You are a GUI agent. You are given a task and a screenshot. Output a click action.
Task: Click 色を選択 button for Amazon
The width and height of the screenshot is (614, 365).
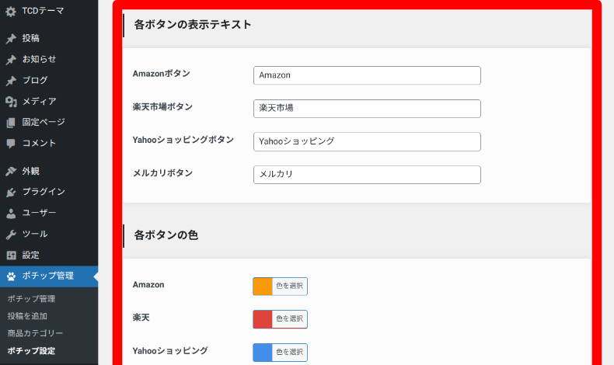click(289, 287)
